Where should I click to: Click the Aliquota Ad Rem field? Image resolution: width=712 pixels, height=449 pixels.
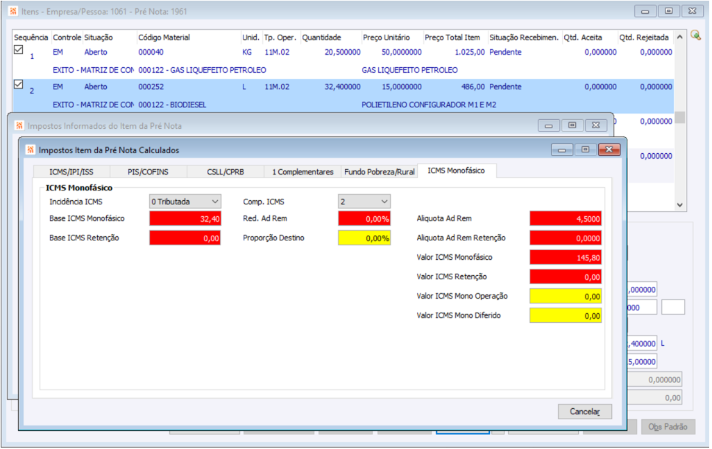(x=566, y=218)
